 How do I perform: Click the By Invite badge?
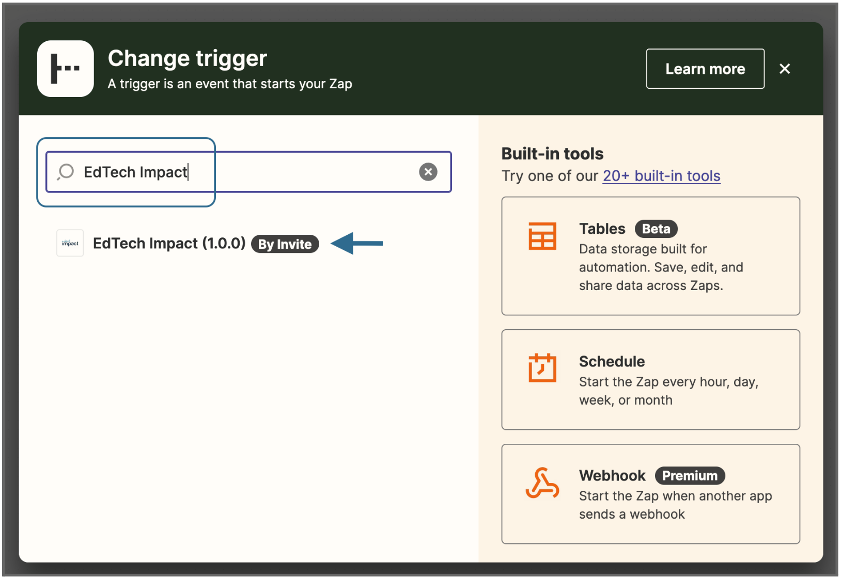click(x=285, y=244)
